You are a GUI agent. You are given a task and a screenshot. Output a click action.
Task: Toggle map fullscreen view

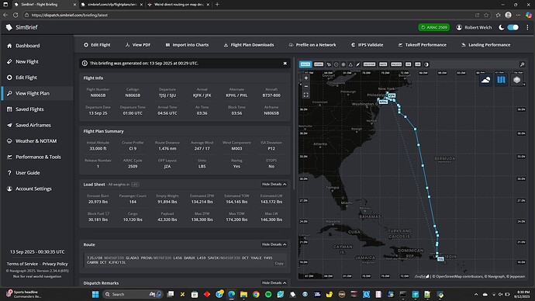click(x=306, y=95)
